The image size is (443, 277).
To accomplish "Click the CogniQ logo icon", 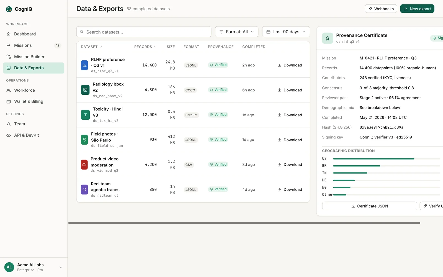I will [x=9, y=9].
